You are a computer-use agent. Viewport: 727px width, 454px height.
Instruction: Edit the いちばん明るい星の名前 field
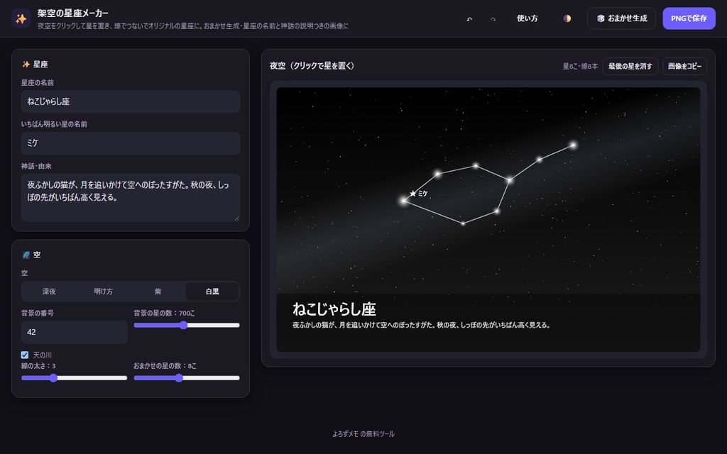click(131, 143)
